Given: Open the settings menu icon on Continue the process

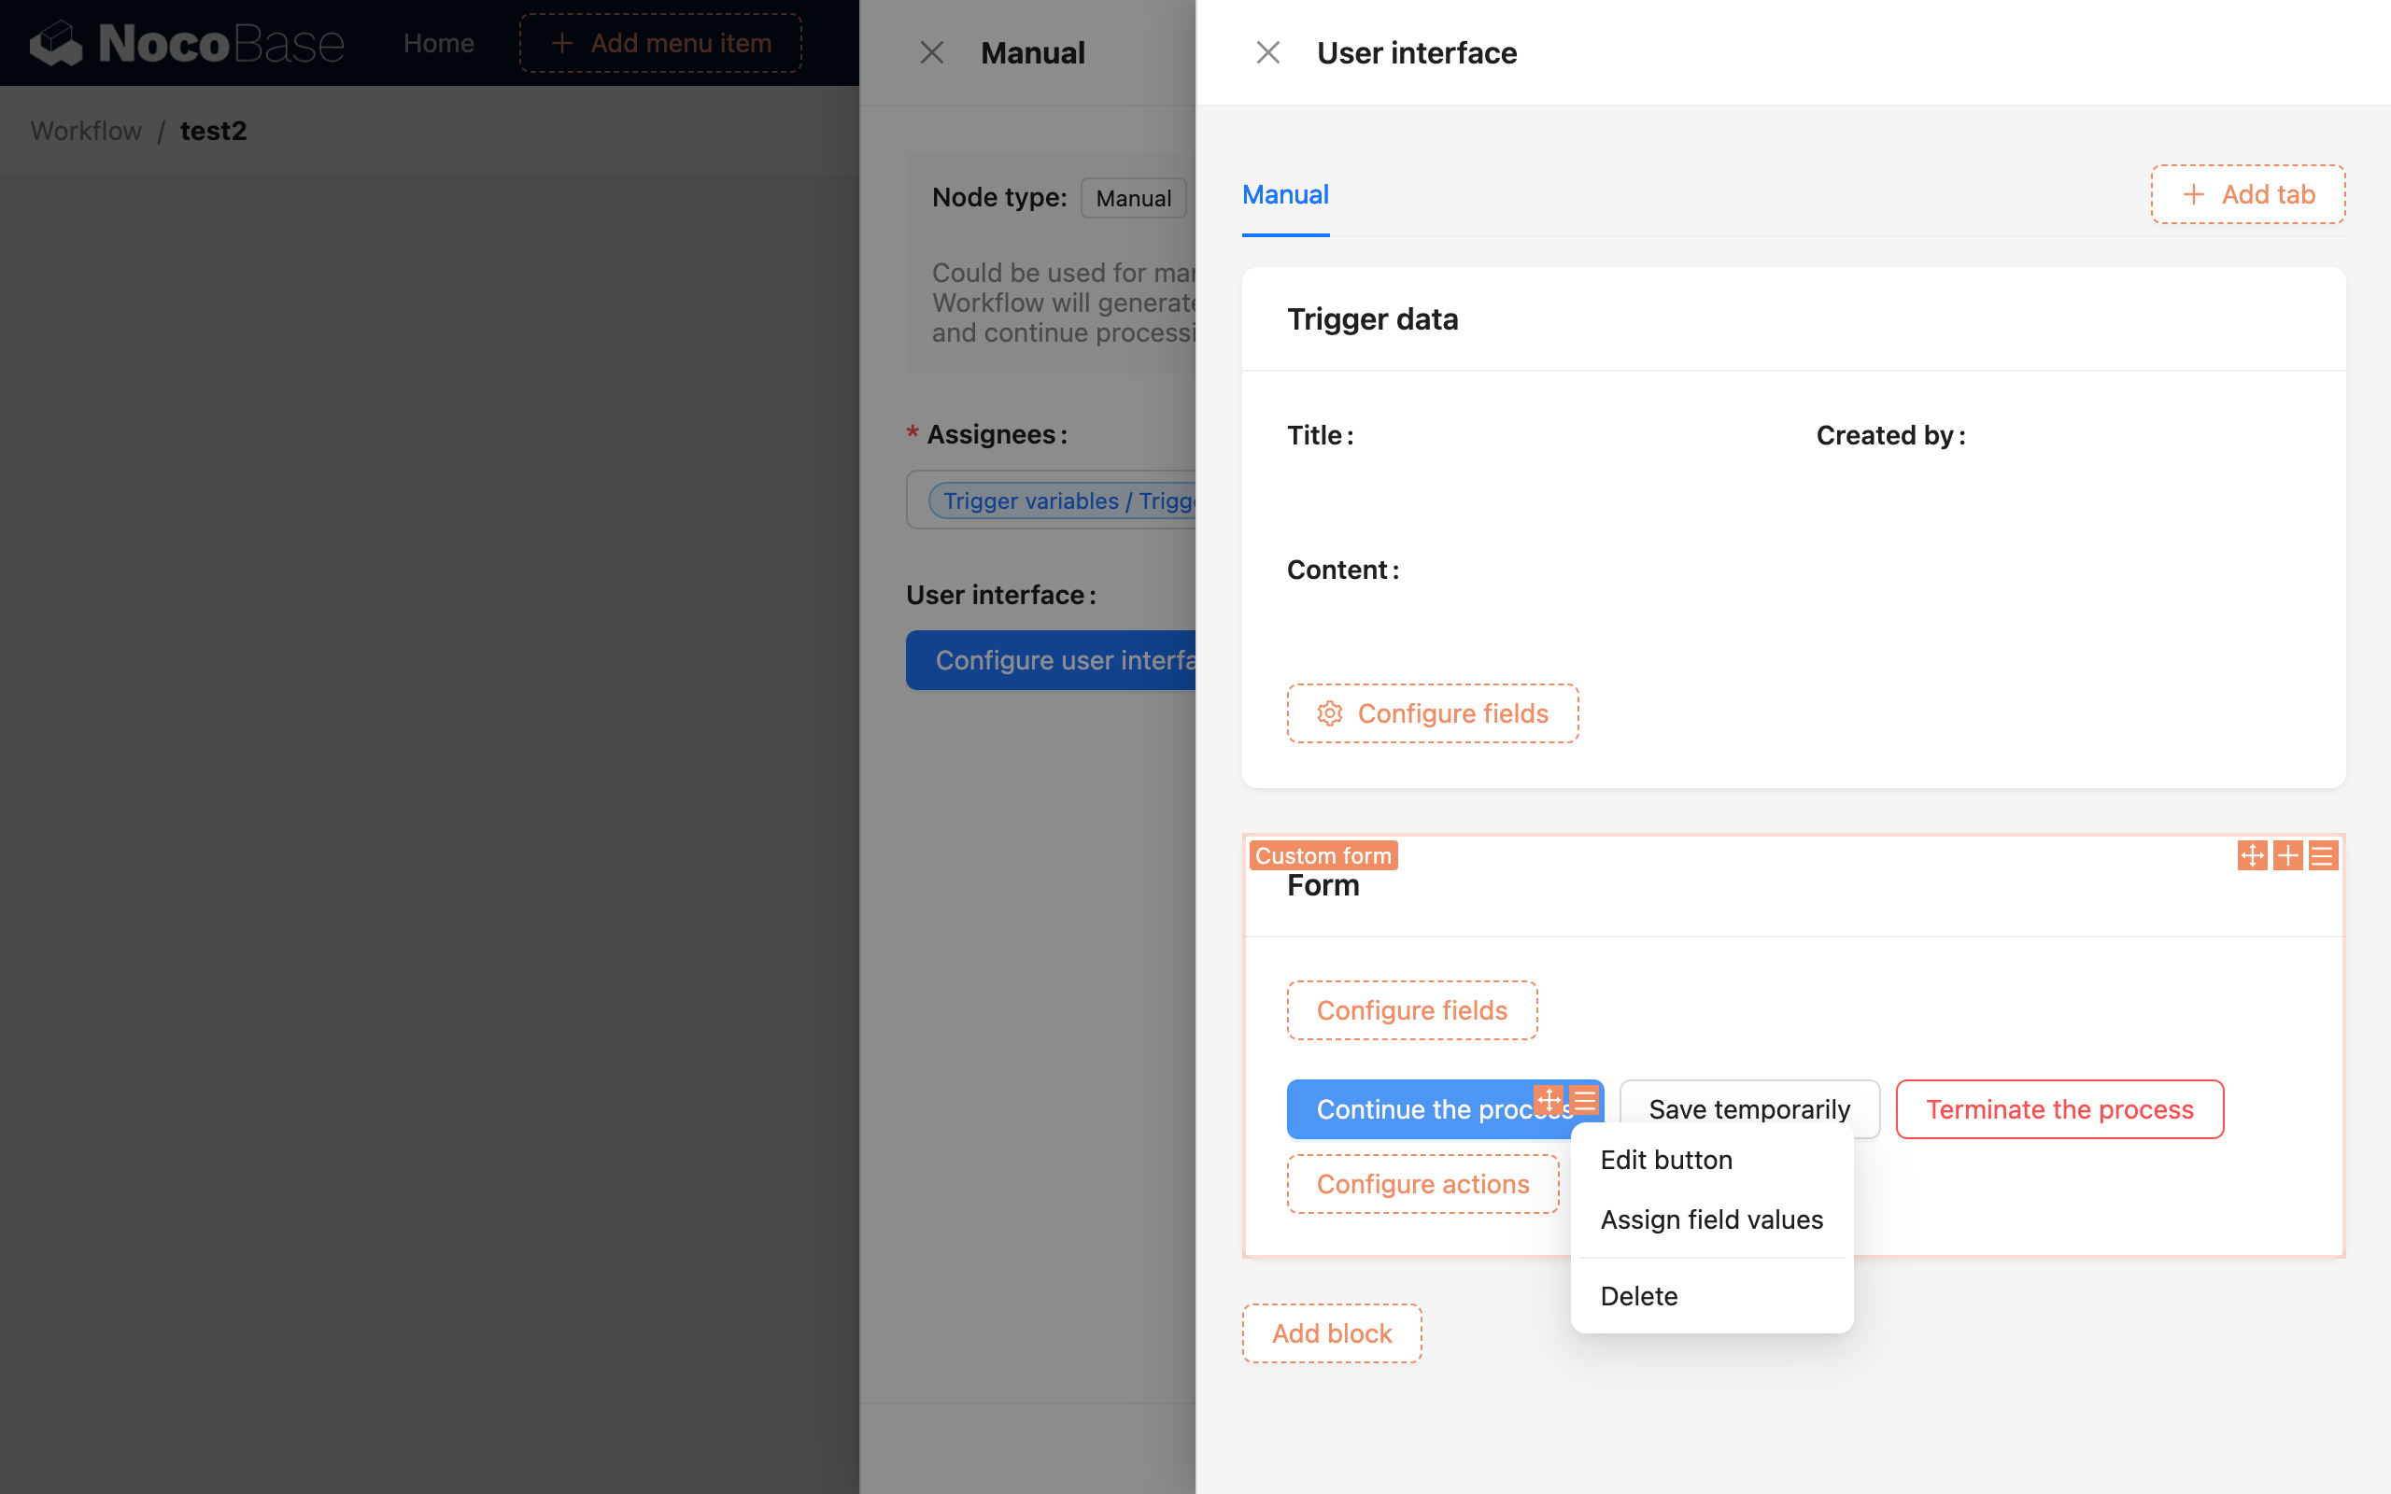Looking at the screenshot, I should 1585,1099.
